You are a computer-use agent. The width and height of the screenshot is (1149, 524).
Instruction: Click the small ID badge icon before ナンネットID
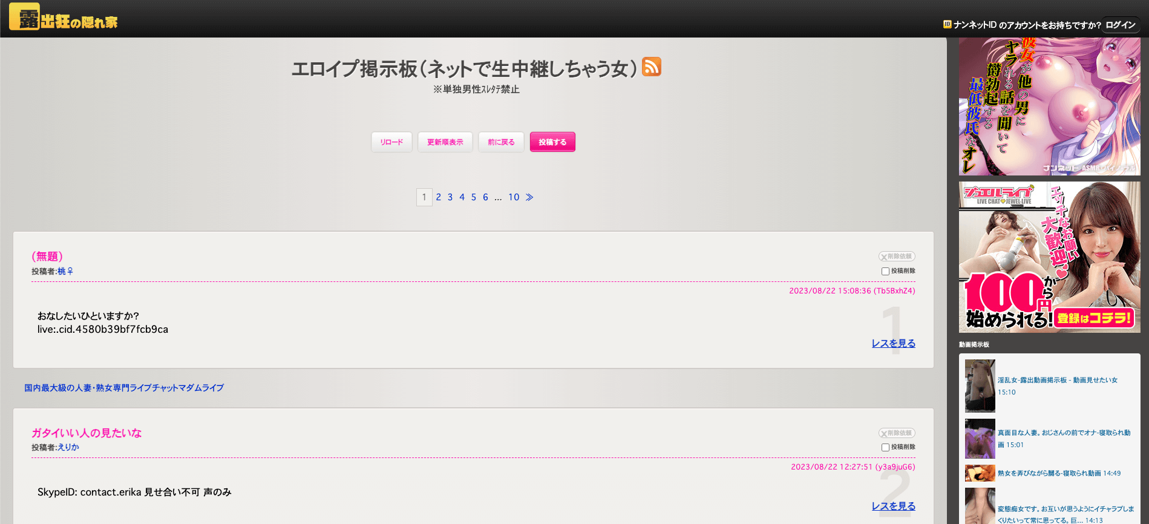947,24
